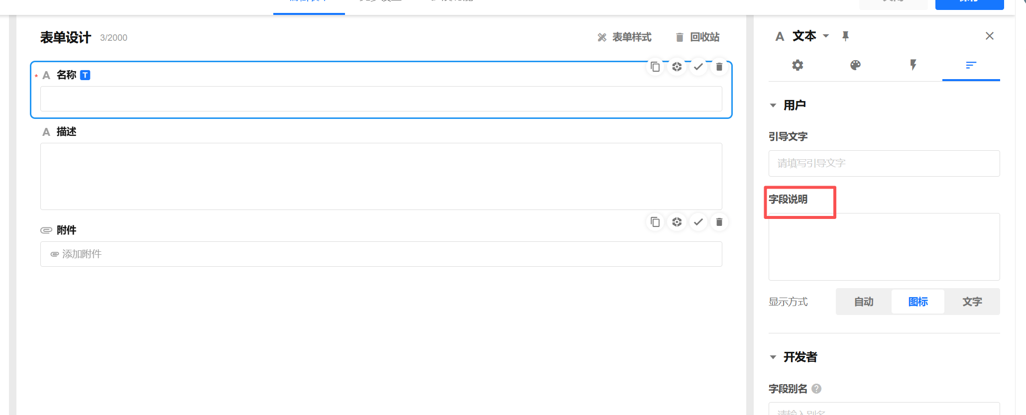The height and width of the screenshot is (415, 1026).
Task: Click the 名称 text input box
Action: coord(381,99)
